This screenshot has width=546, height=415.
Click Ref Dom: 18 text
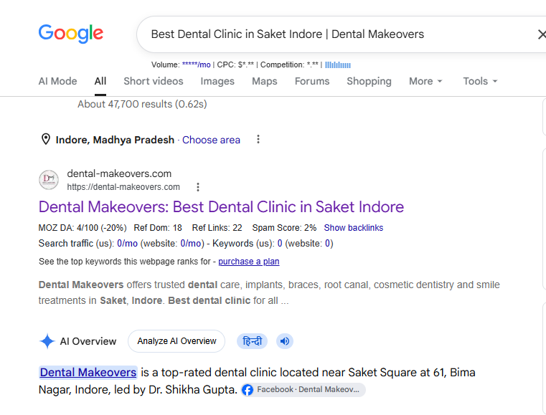pos(158,228)
